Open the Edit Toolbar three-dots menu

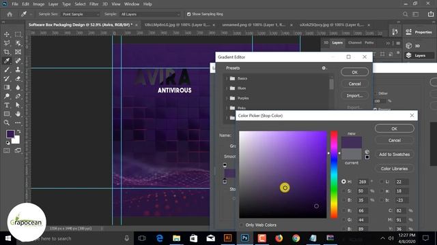click(x=18, y=122)
